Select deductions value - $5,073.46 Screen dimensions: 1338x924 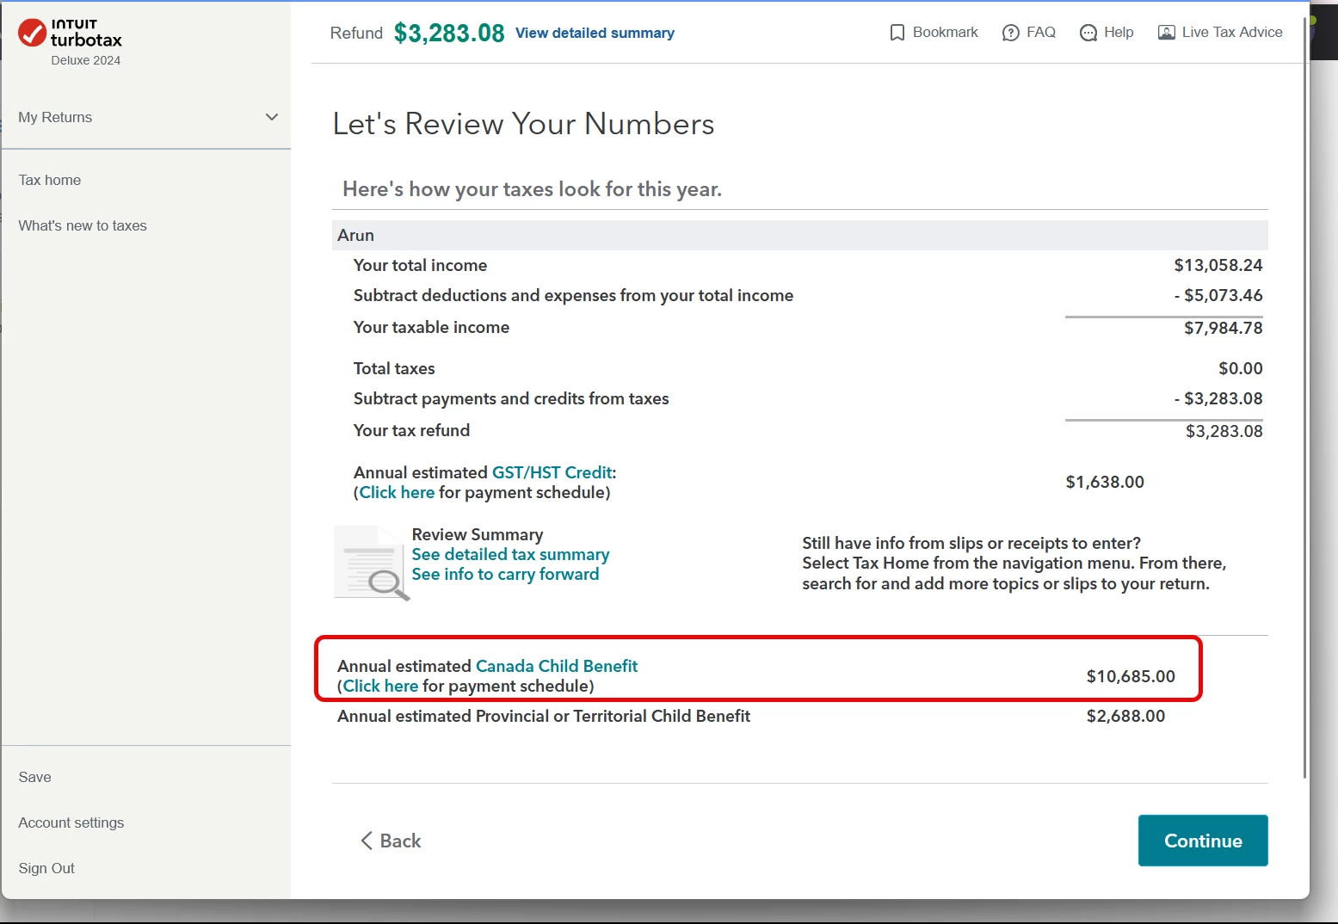(x=1218, y=295)
